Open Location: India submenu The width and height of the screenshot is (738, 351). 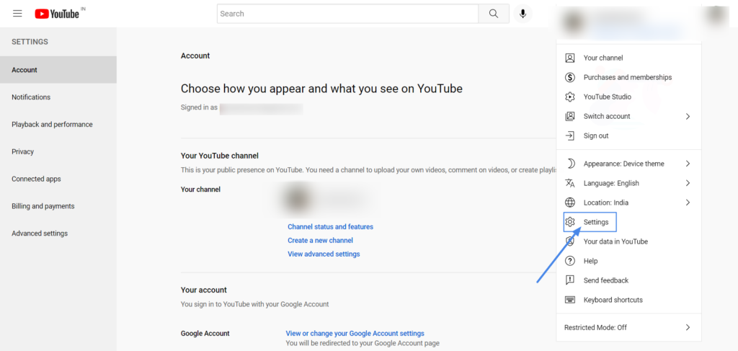point(688,203)
